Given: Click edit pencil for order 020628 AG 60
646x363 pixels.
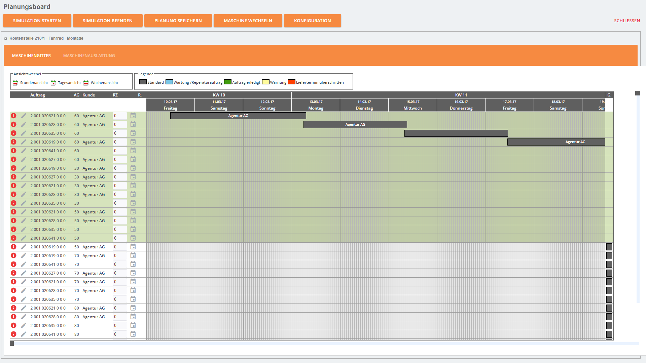Looking at the screenshot, I should pyautogui.click(x=24, y=124).
